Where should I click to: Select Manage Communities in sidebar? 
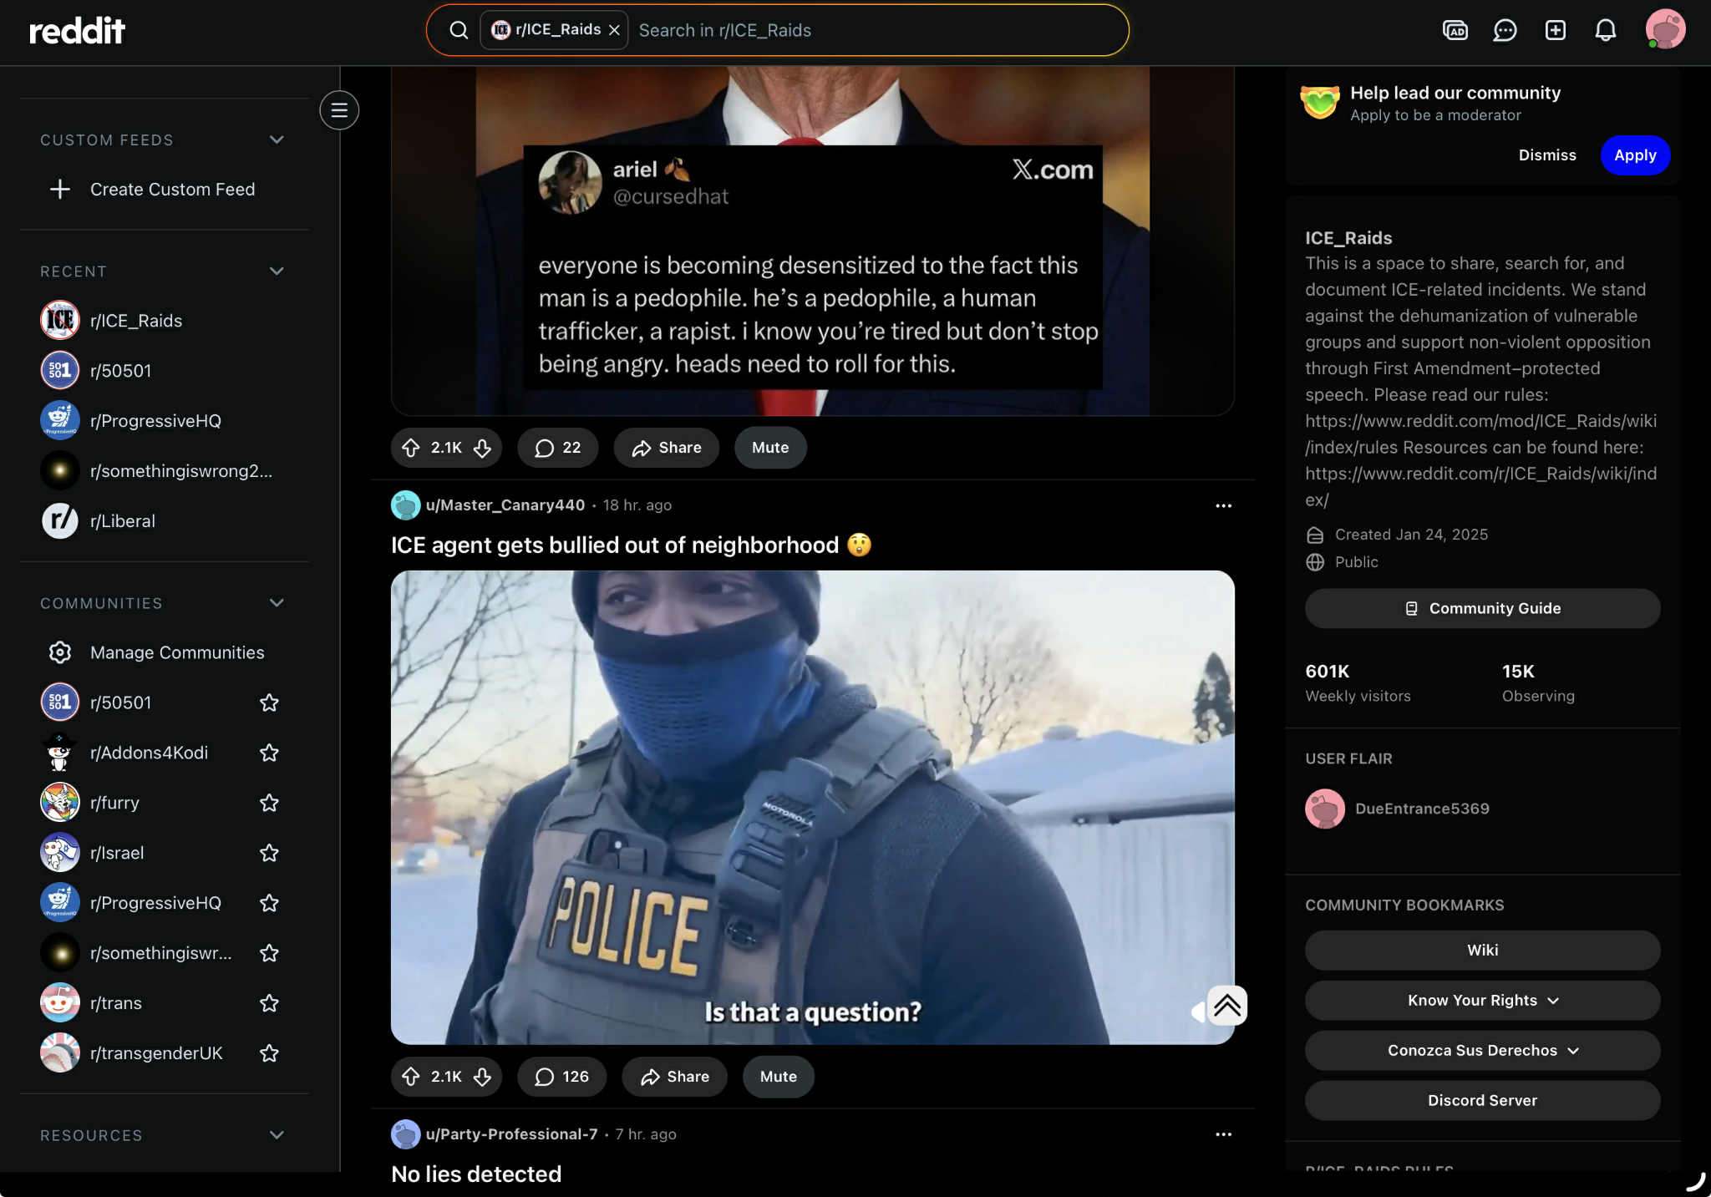(176, 652)
